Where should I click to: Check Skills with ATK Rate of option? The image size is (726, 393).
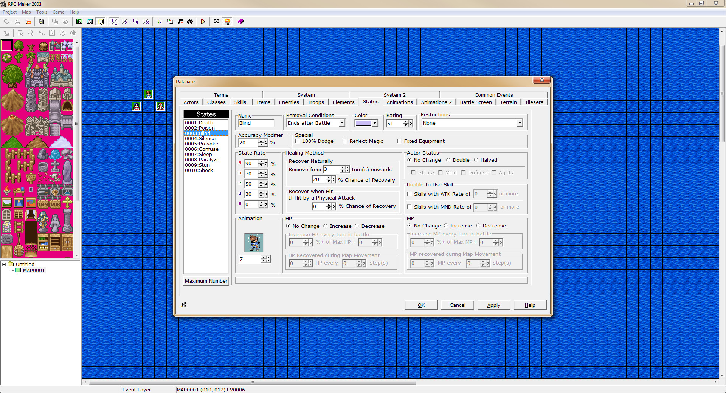tap(409, 194)
